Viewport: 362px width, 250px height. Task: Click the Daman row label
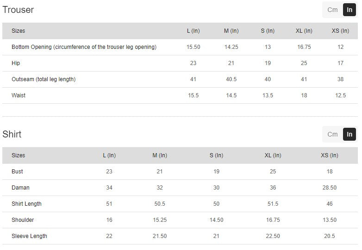pyautogui.click(x=20, y=188)
